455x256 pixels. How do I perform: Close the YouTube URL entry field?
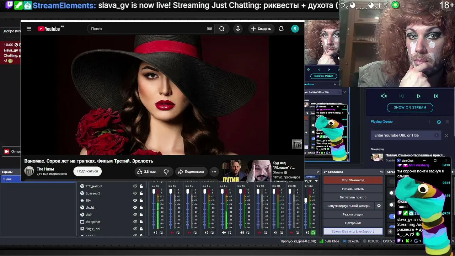coord(446,135)
